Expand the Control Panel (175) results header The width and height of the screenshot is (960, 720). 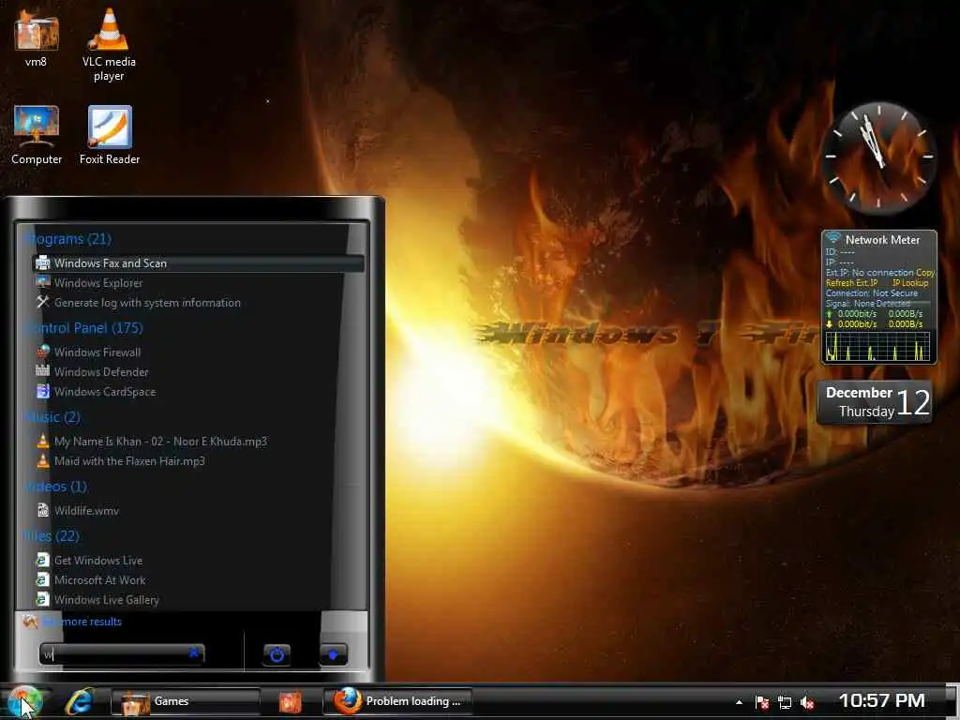(x=83, y=327)
